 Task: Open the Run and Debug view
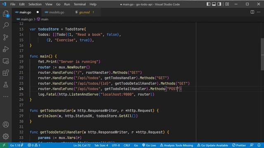tap(6, 49)
